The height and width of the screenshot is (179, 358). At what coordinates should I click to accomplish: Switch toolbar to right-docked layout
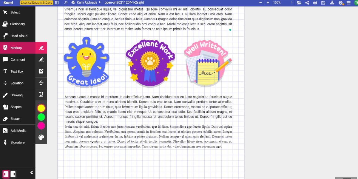pos(13,174)
